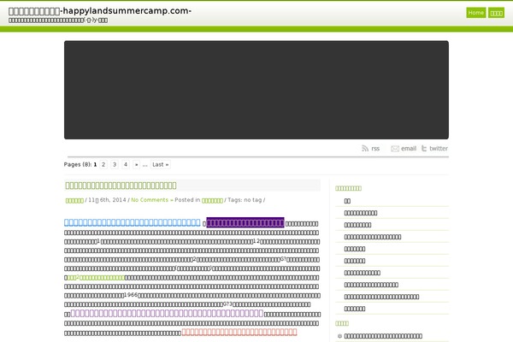Image resolution: width=513 pixels, height=342 pixels.
Task: Click the blue link in the post body
Action: [133, 222]
